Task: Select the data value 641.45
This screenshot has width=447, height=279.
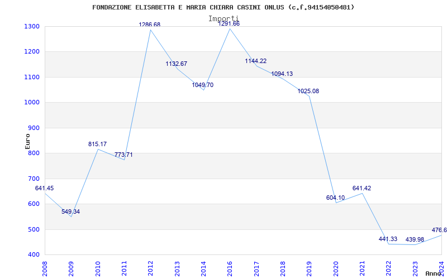Action: point(44,188)
